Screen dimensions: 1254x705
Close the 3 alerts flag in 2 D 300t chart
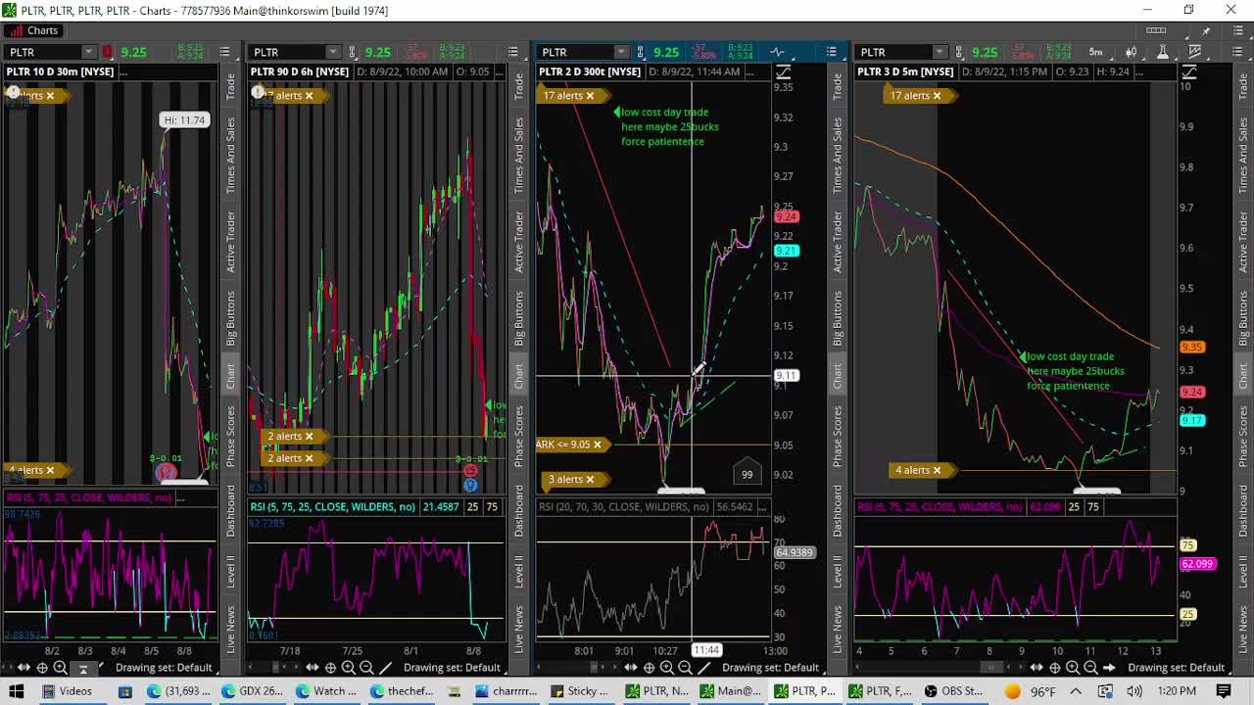click(590, 479)
